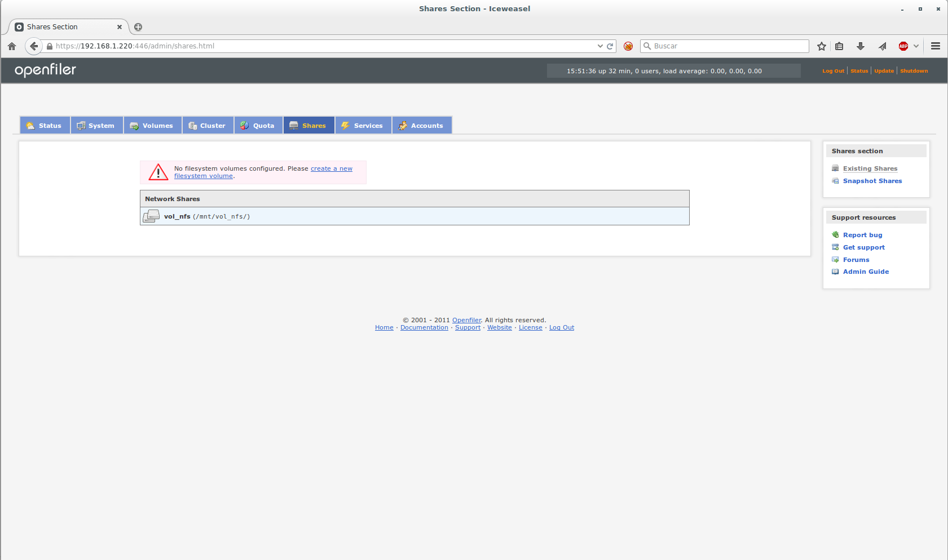Select the Accounts tab
Image resolution: width=948 pixels, height=560 pixels.
421,126
